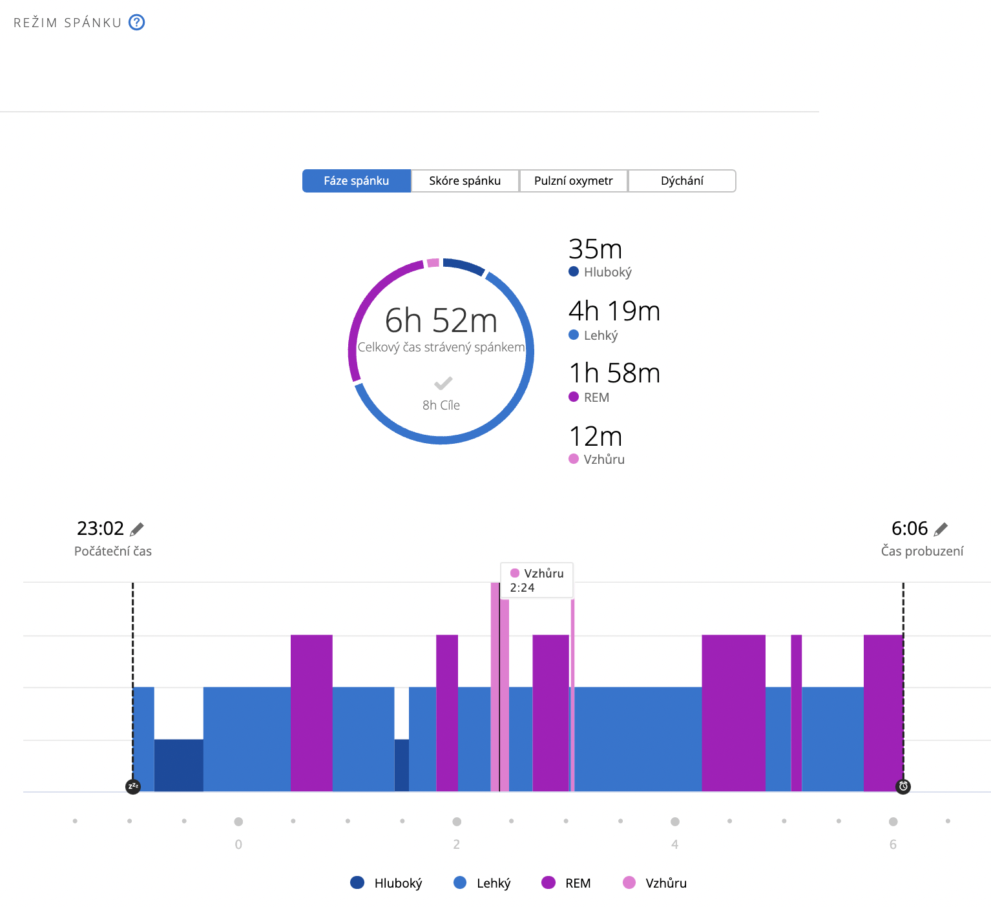Click the REM dot beside 1h 58m
This screenshot has height=907, width=991.
tap(574, 397)
